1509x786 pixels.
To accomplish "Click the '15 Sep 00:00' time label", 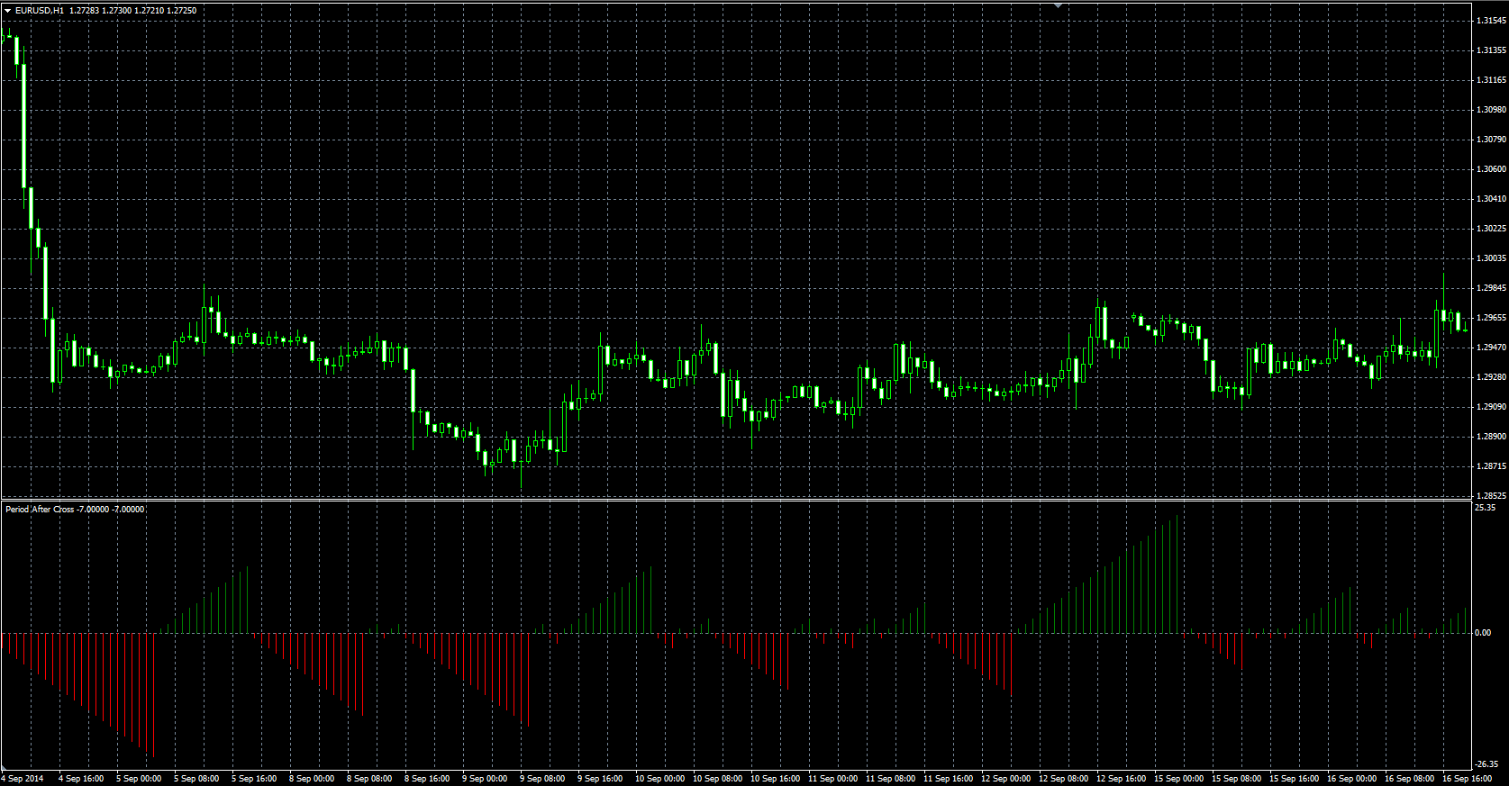I will tap(1177, 779).
